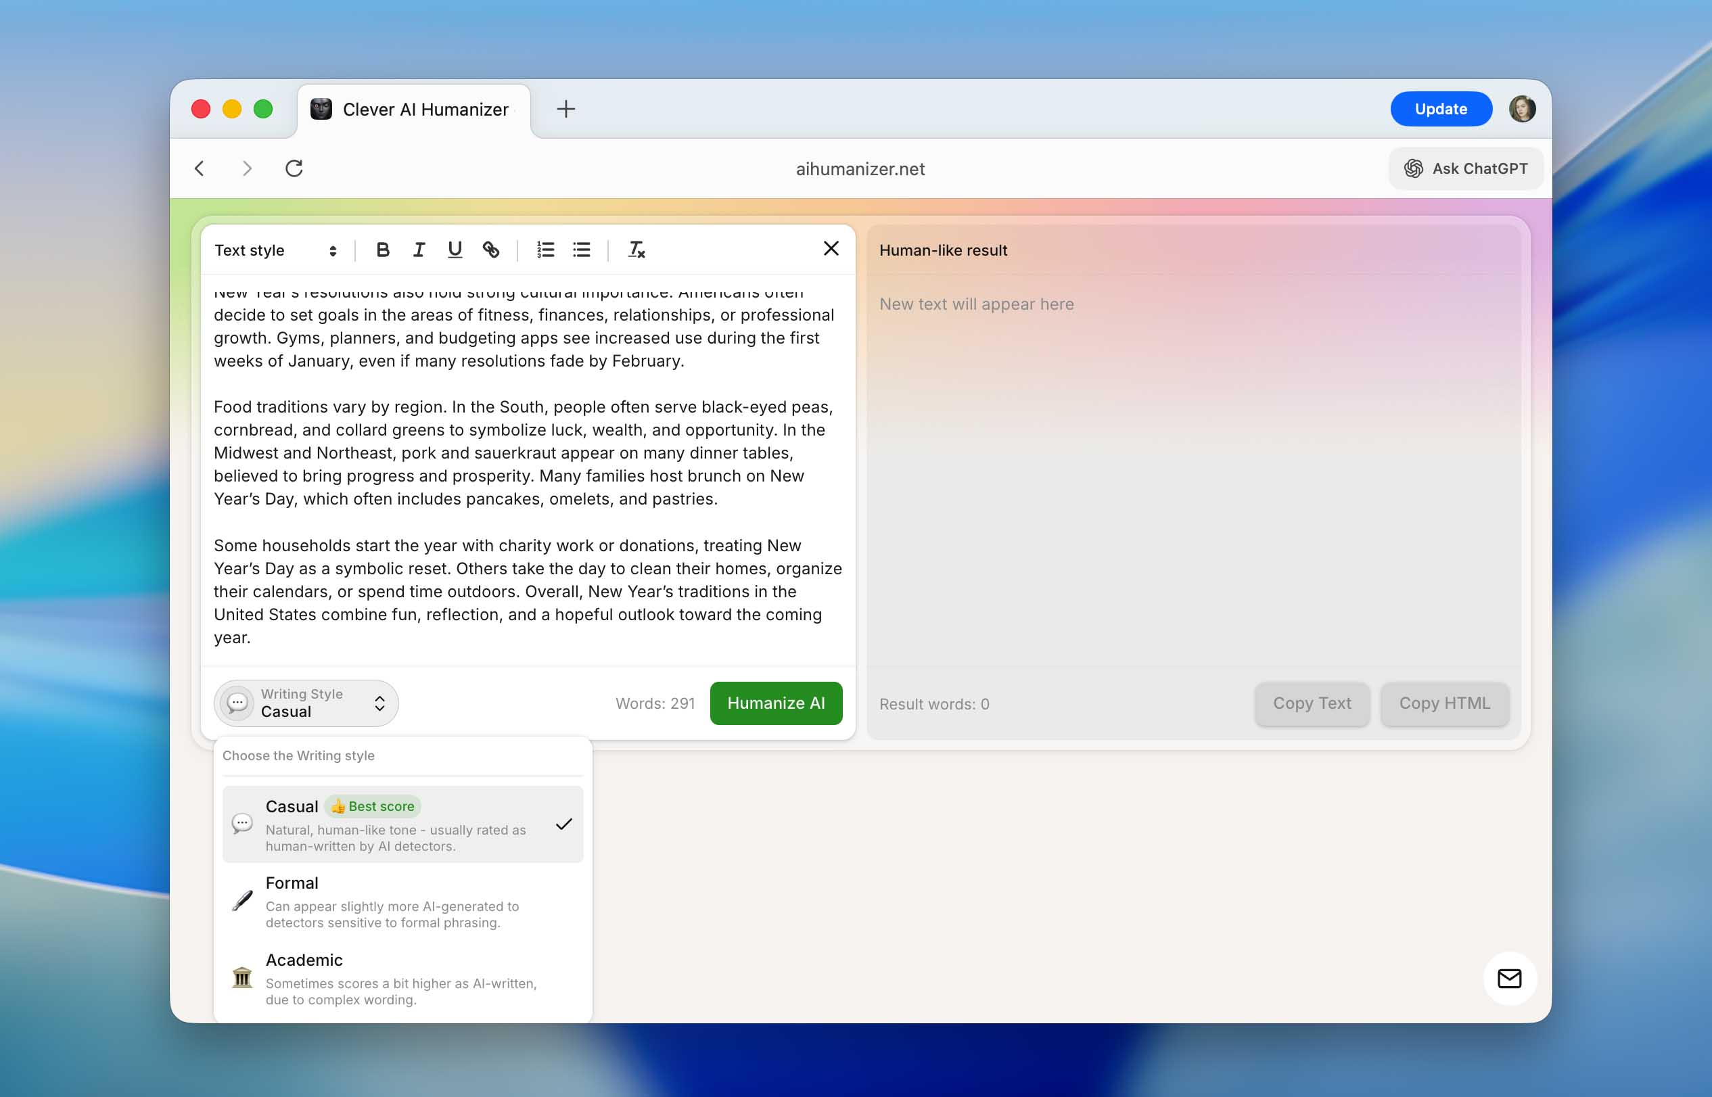Click the Choose the Writing style heading

(298, 755)
